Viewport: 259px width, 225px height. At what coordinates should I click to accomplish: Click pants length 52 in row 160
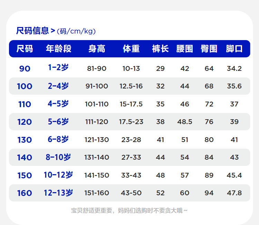point(160,193)
